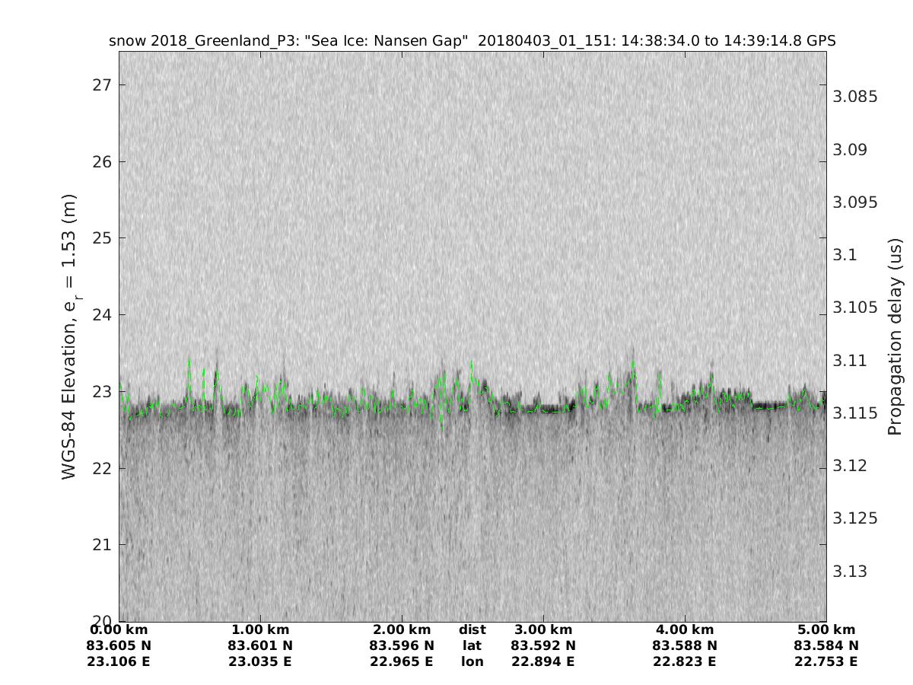
Task: Click the 83.592 N latitude label
Action: [x=543, y=645]
